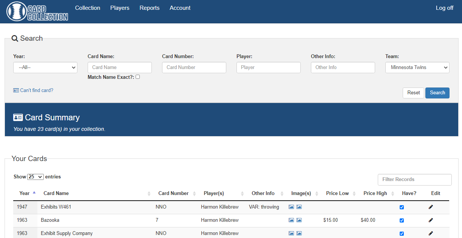
Task: Edit the 1947 Exhibits W461 card
Action: point(431,207)
